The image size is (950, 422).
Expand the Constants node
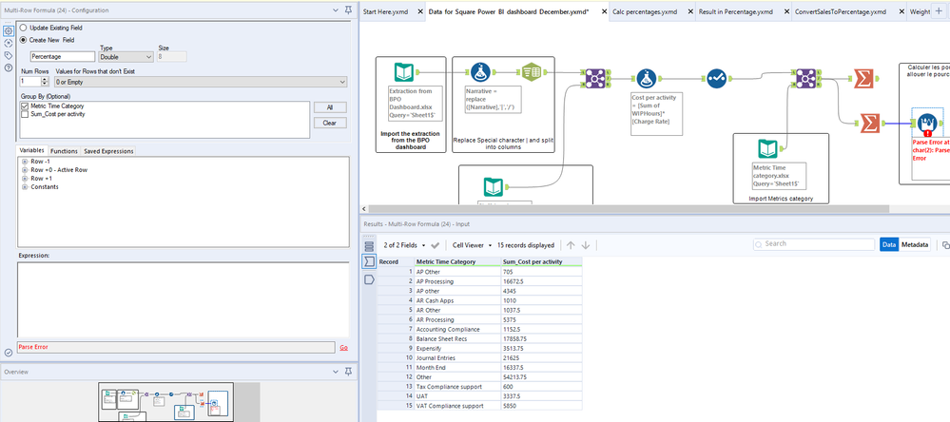point(25,187)
